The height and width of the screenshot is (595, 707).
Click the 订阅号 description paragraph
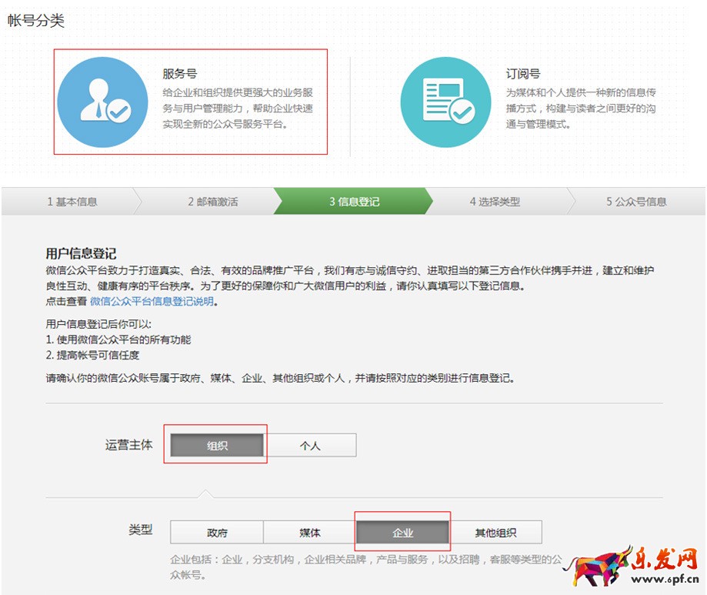pos(581,109)
